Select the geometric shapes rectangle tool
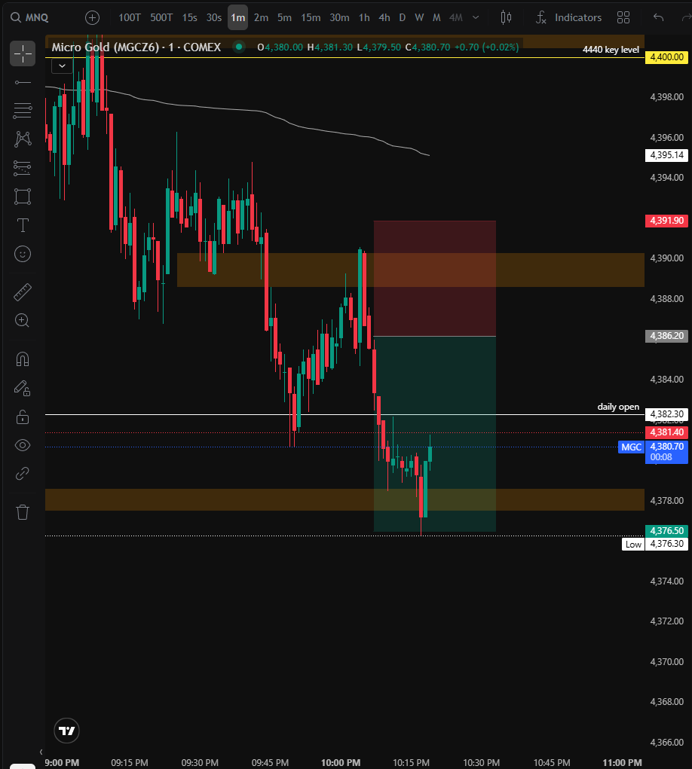The width and height of the screenshot is (692, 769). click(x=23, y=197)
